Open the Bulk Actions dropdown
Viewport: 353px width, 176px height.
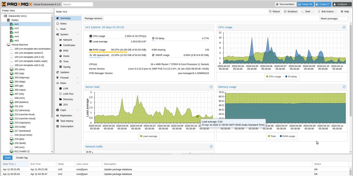(328, 12)
